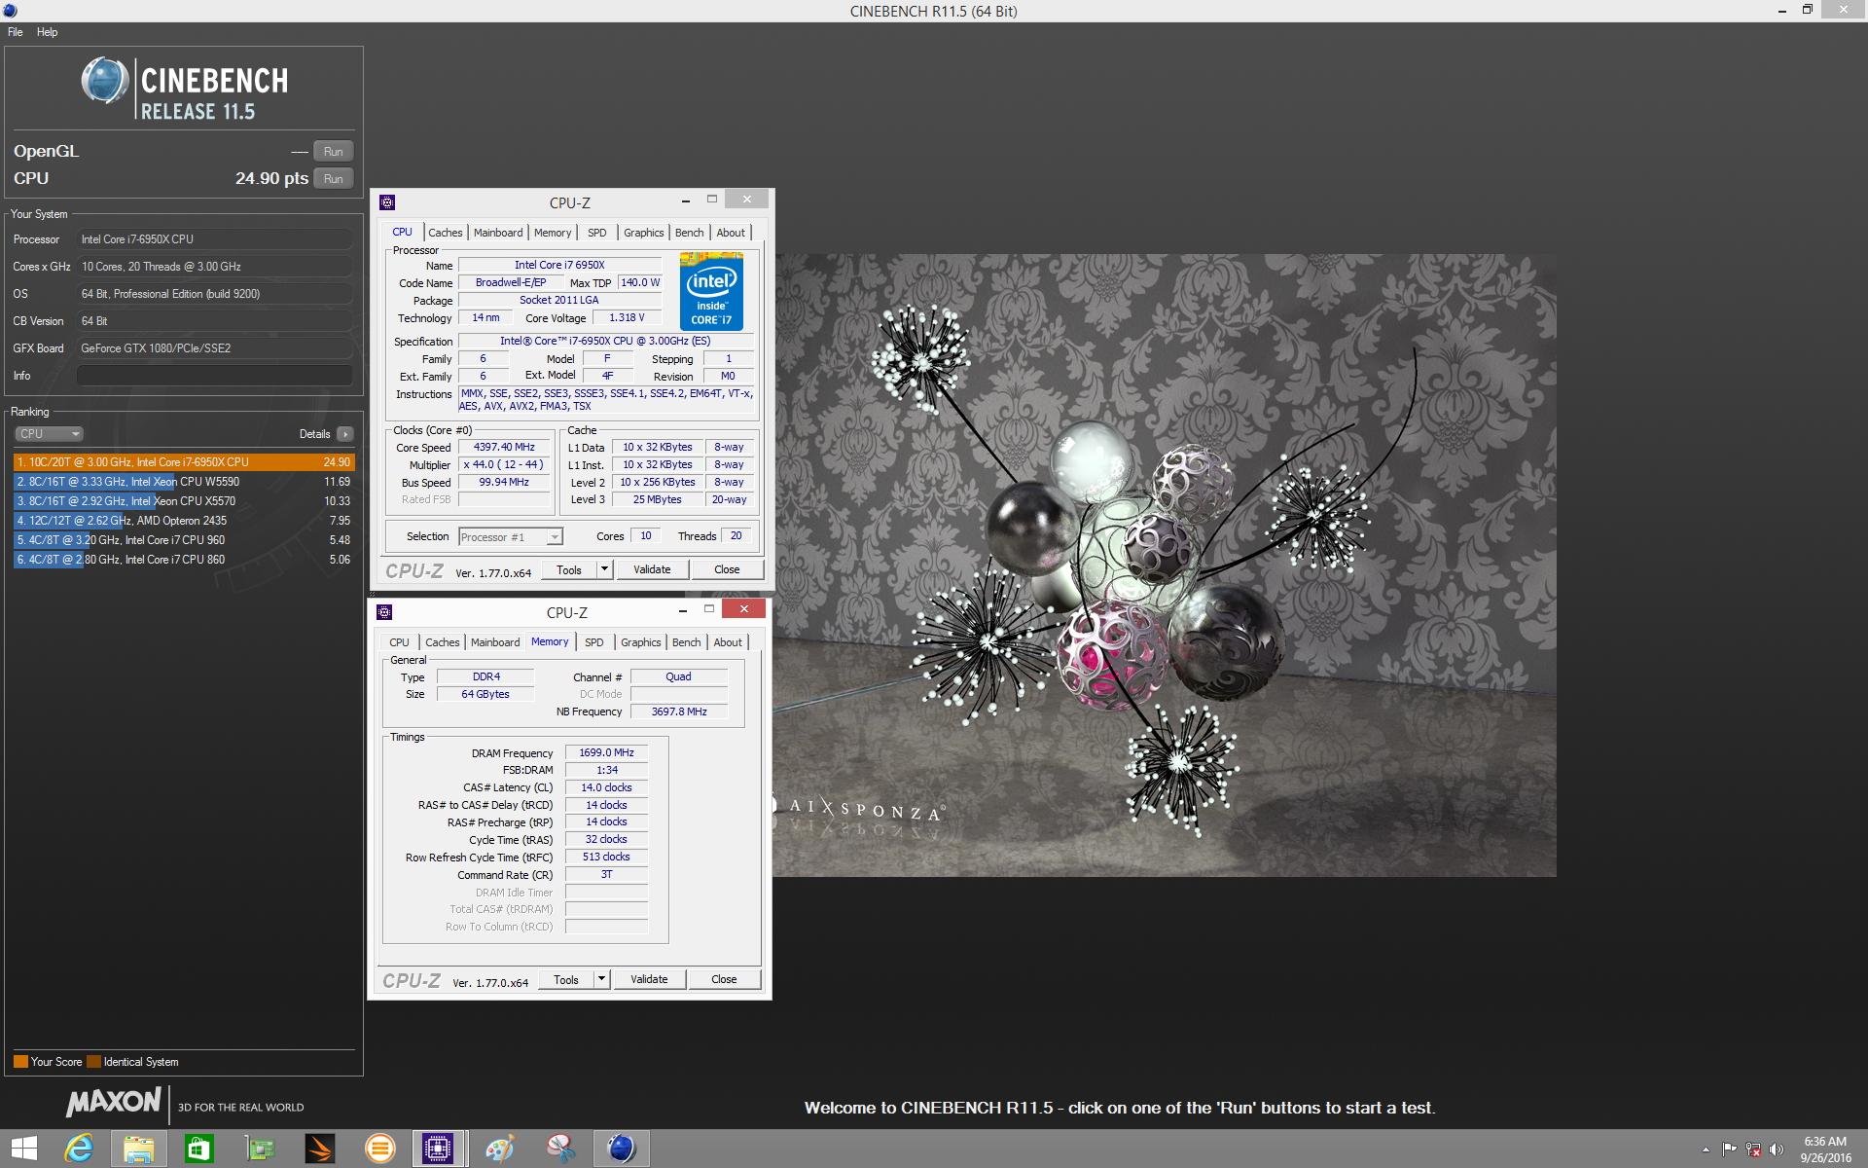Select the Core i7 860 ranking row

(183, 560)
